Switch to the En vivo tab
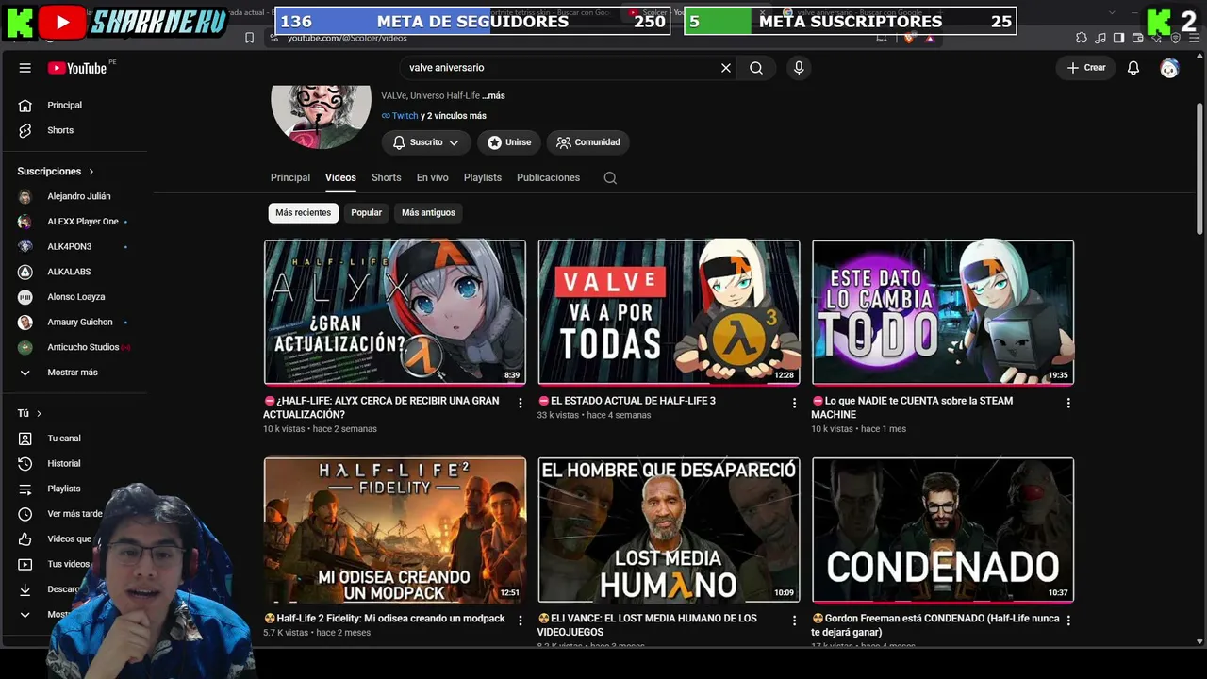The image size is (1207, 679). coord(433,178)
